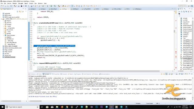The height and width of the screenshot is (109, 194).
Task: Switch to the CAN_config.h editor tab
Action: [117, 9]
